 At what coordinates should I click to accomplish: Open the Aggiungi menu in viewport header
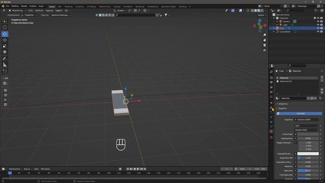click(49, 10)
